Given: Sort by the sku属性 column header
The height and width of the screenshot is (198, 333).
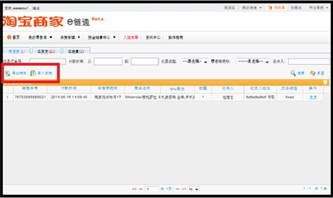Looking at the screenshot, I should click(177, 88).
